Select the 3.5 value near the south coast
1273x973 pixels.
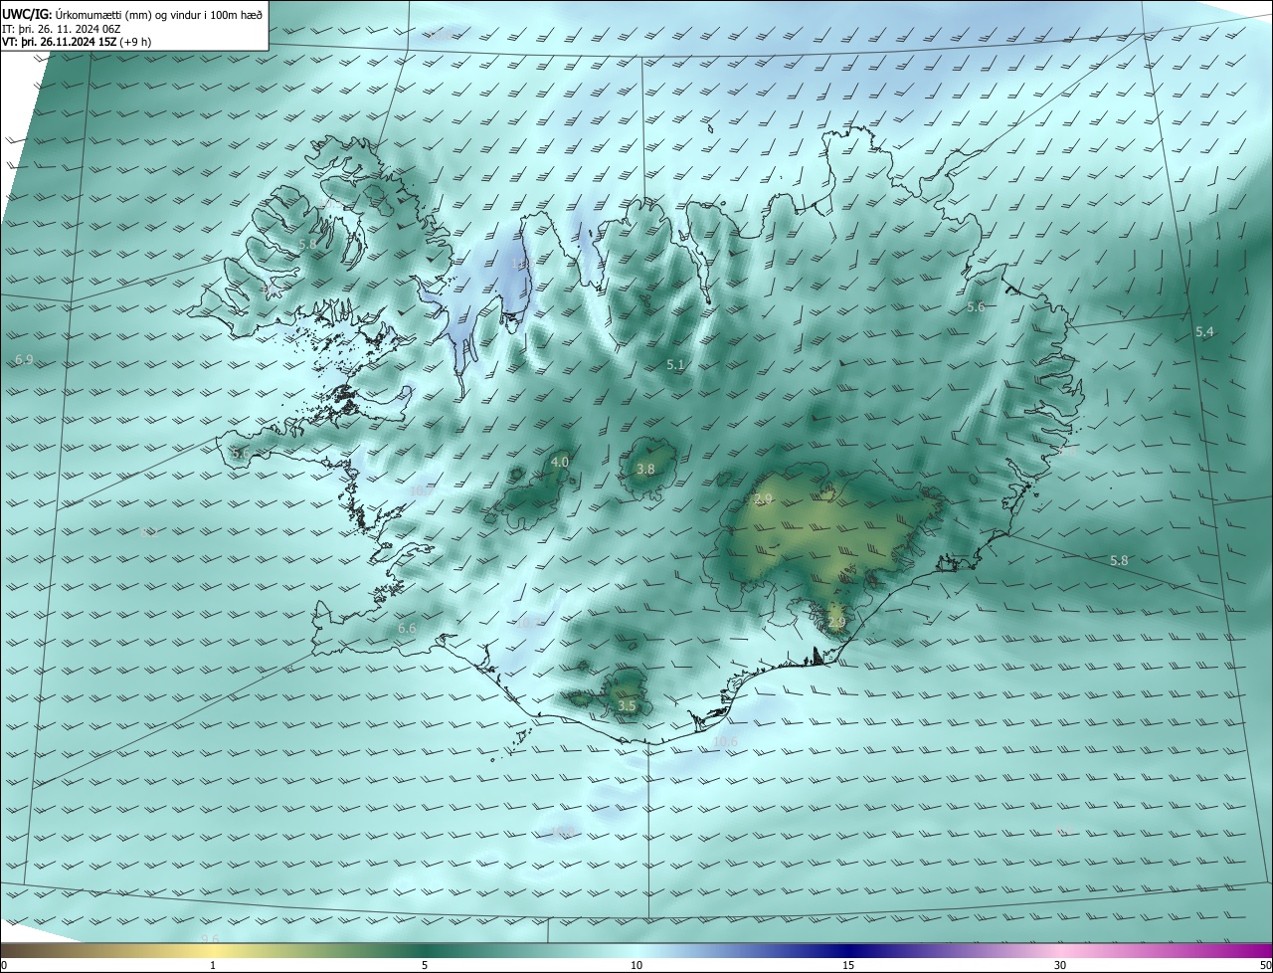[x=627, y=705]
